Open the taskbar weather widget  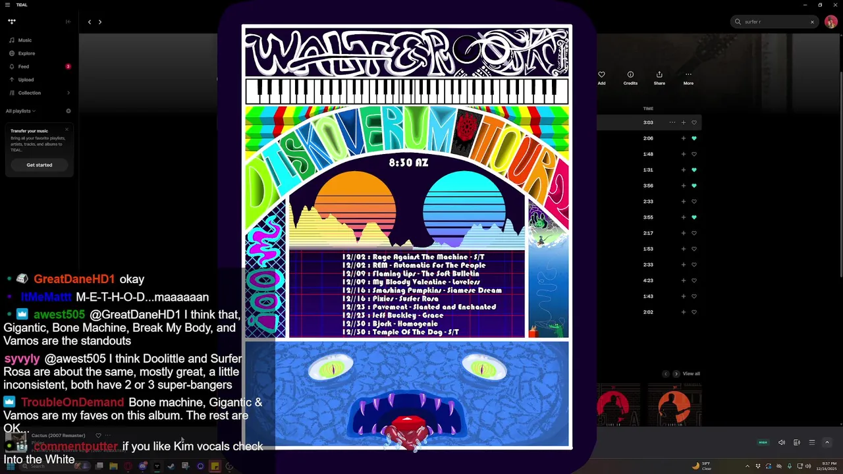coord(702,466)
